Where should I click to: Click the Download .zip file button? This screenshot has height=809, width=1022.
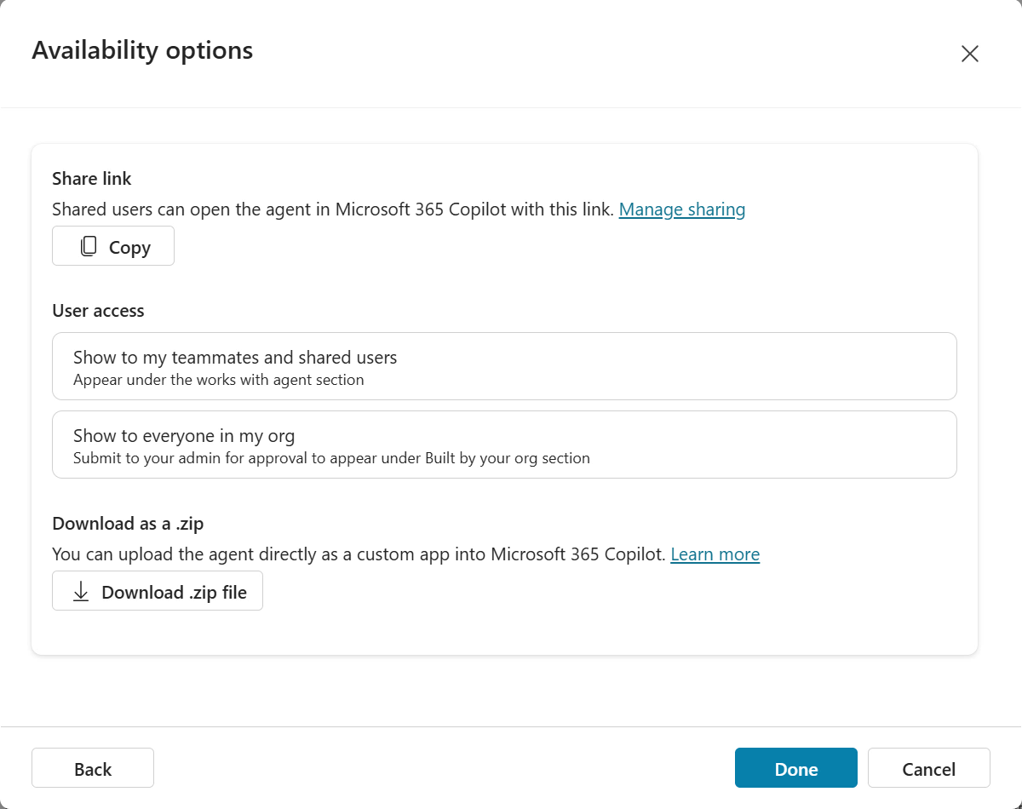click(157, 590)
